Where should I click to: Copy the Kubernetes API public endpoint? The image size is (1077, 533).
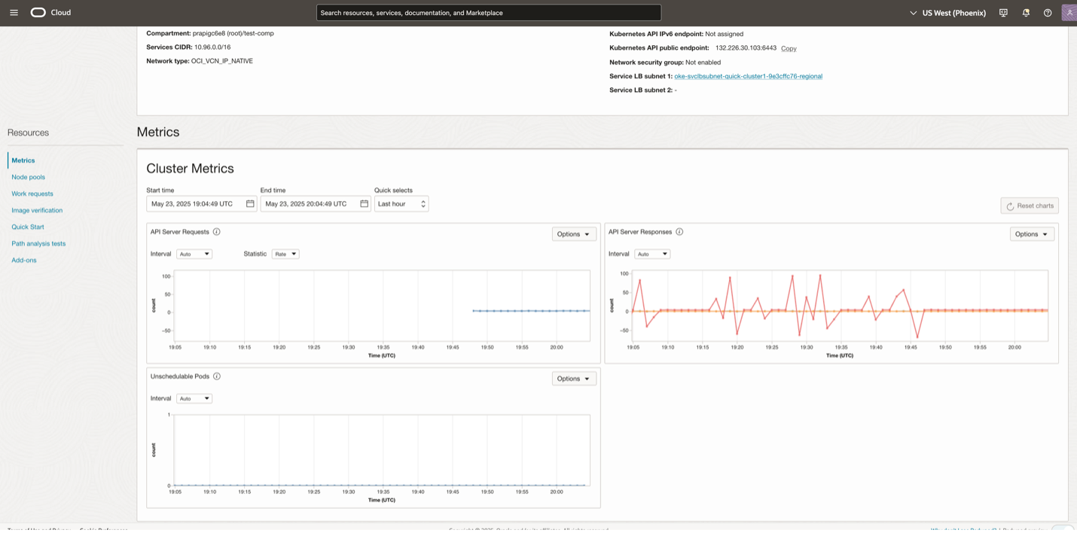click(x=789, y=48)
